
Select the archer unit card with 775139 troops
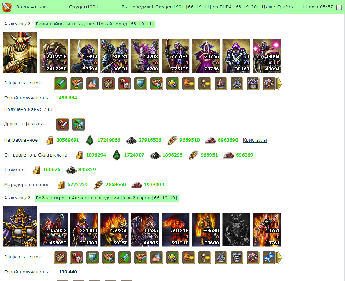pyautogui.click(x=175, y=56)
